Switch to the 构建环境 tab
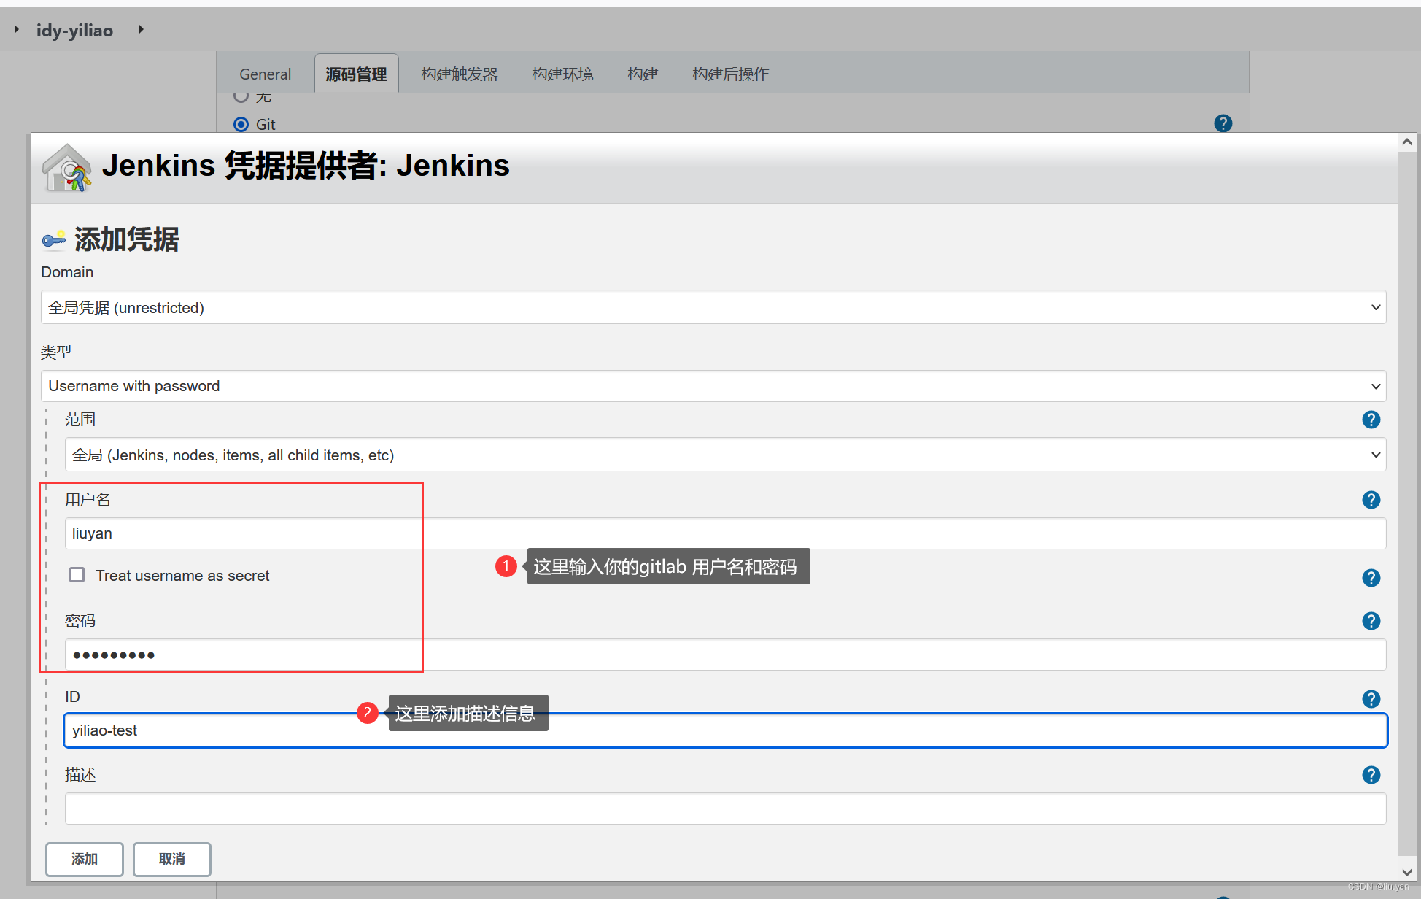Screen dimensions: 1421x899 tap(562, 74)
